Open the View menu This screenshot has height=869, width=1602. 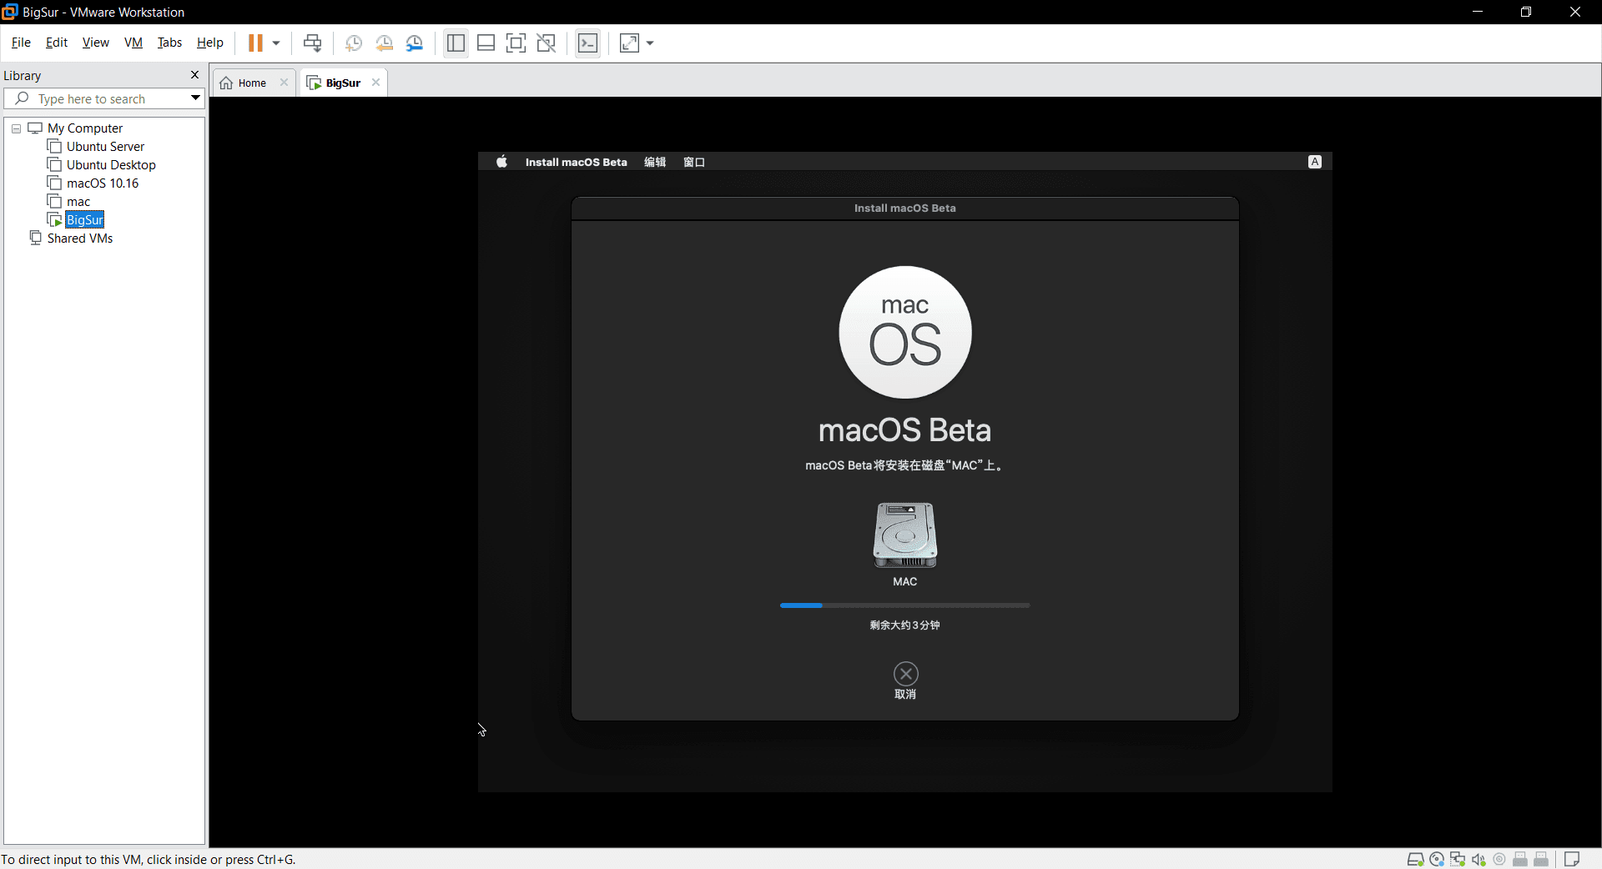(96, 43)
